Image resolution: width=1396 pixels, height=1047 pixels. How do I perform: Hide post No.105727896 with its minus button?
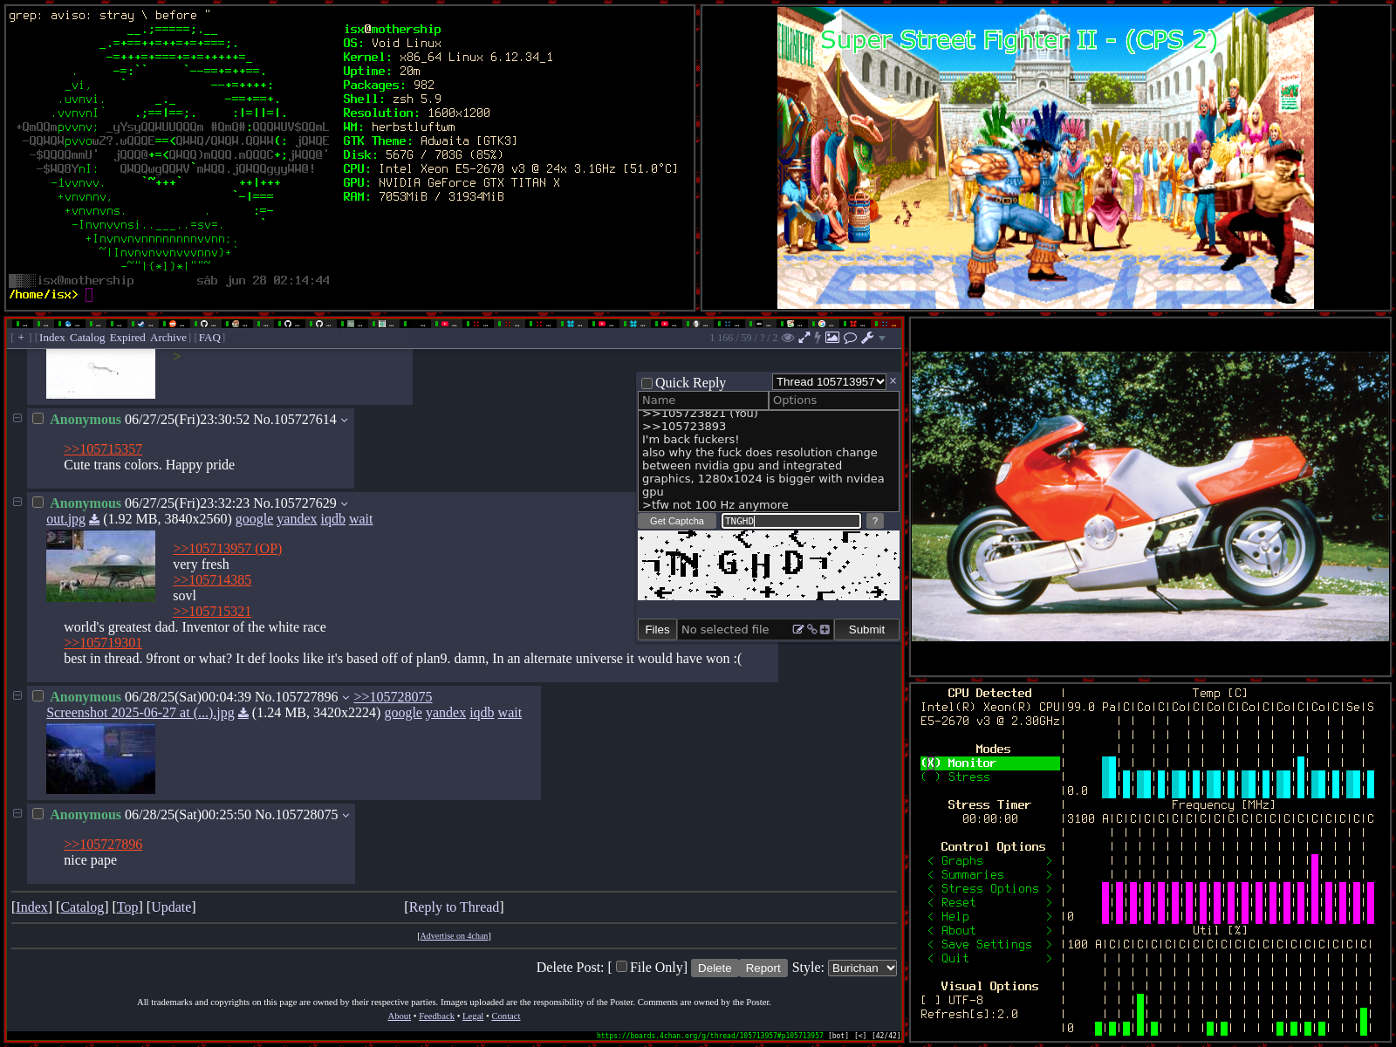17,696
